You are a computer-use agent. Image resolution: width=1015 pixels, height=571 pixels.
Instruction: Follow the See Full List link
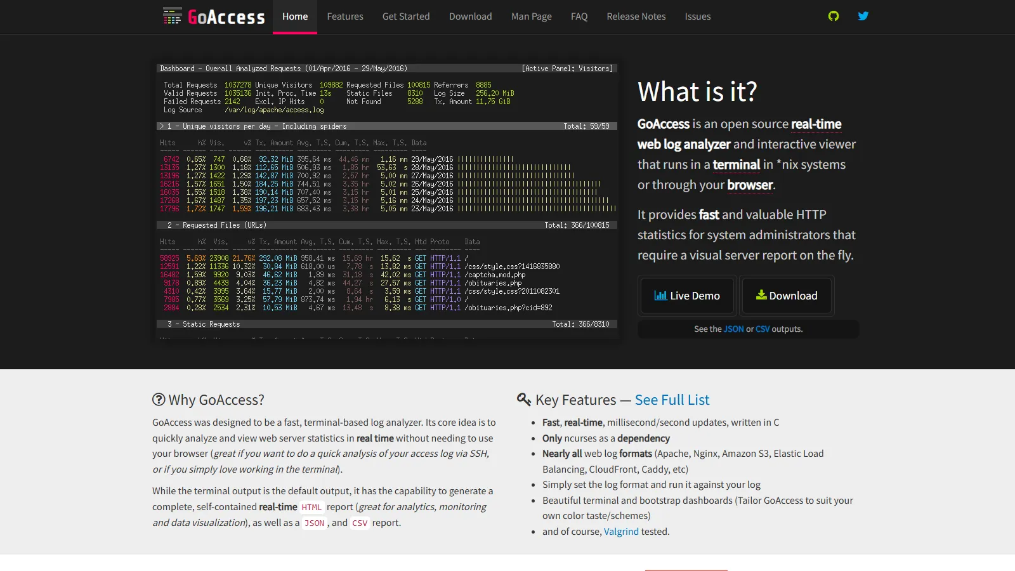[x=671, y=400]
